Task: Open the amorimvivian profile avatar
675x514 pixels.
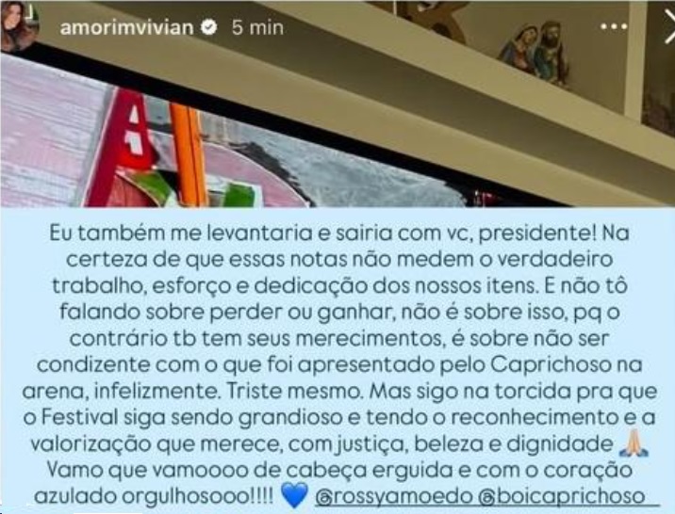Action: click(19, 26)
